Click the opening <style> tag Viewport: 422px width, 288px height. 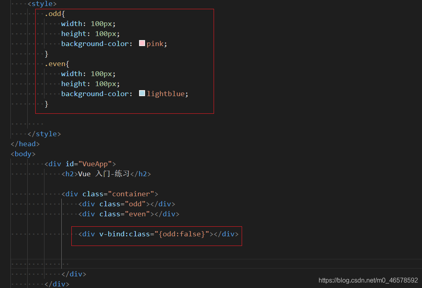[x=42, y=4]
